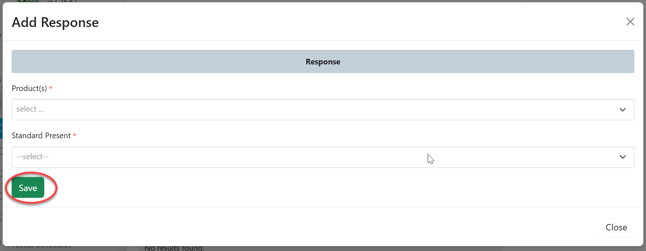
Task: Close the dialog with the X icon
Action: 630,22
